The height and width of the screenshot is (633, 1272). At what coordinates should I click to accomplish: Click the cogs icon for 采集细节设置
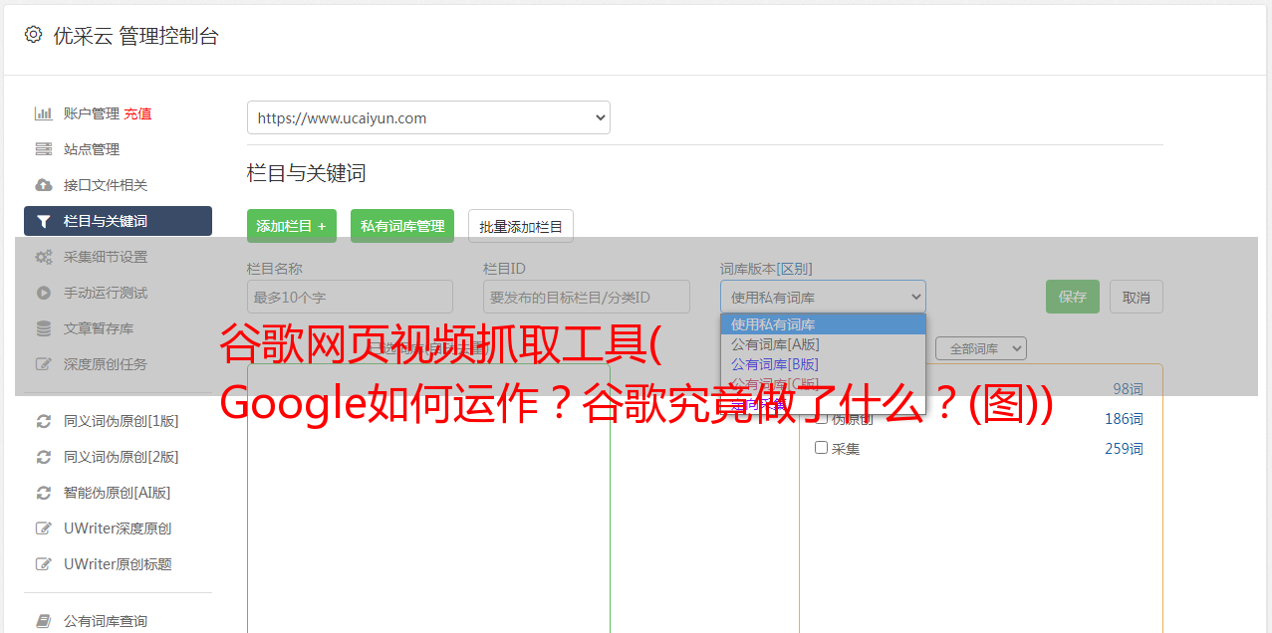tap(44, 257)
